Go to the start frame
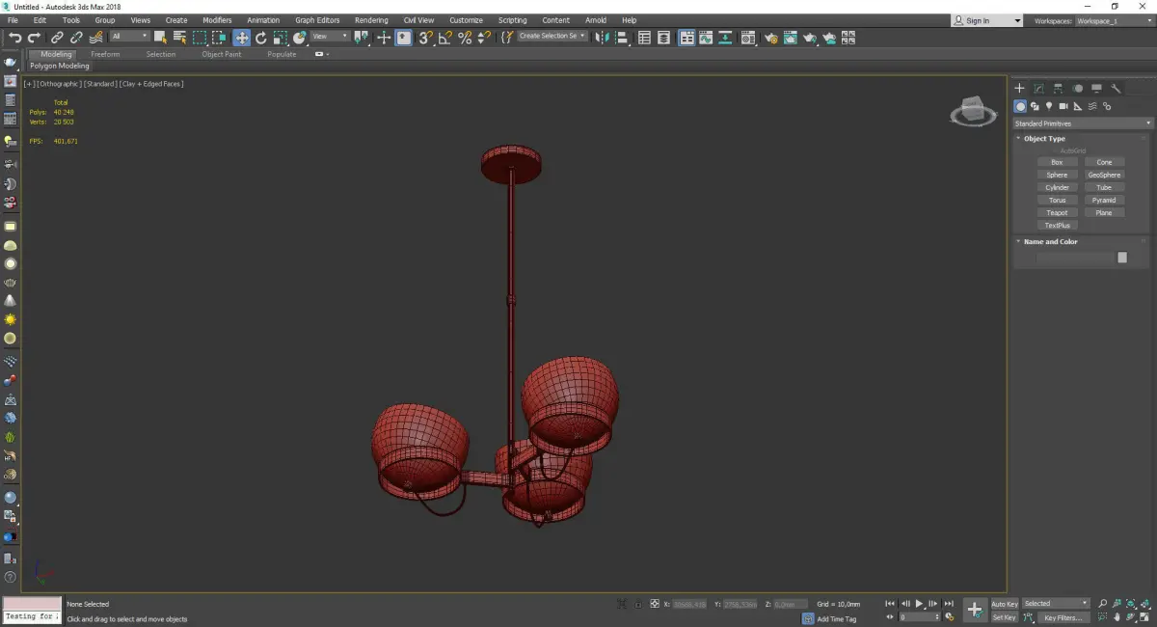 coord(890,604)
